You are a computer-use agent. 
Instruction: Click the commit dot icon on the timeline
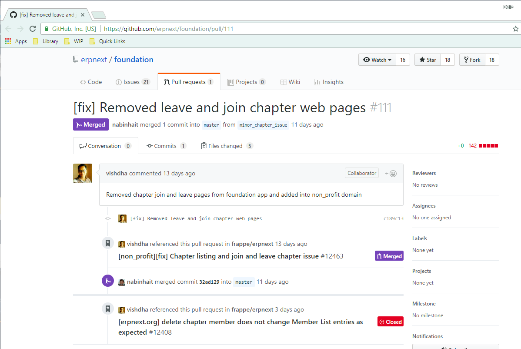[x=108, y=219]
